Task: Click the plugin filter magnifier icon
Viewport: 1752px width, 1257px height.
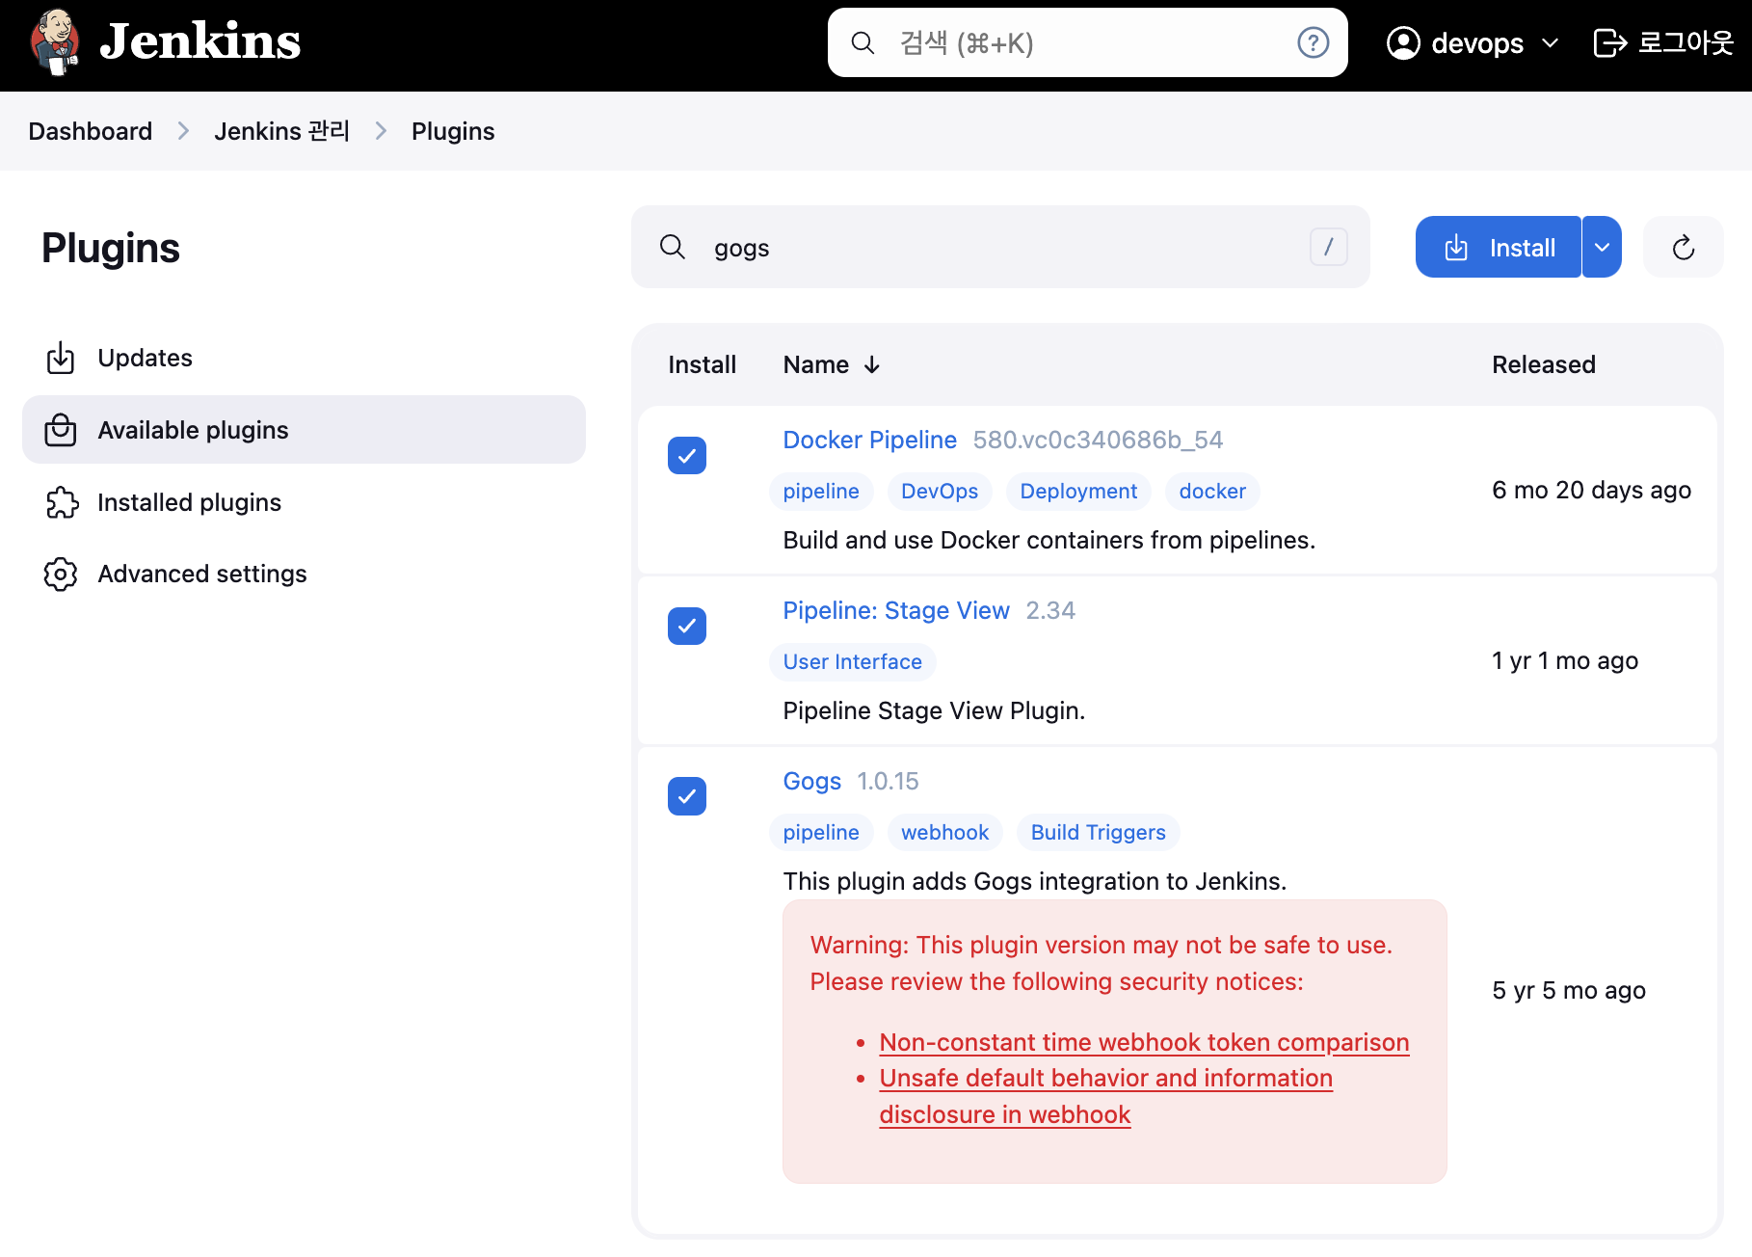Action: click(673, 248)
